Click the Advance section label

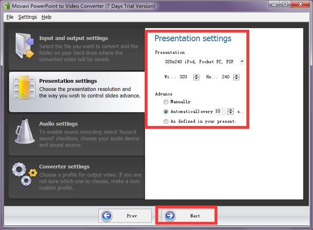tap(164, 94)
